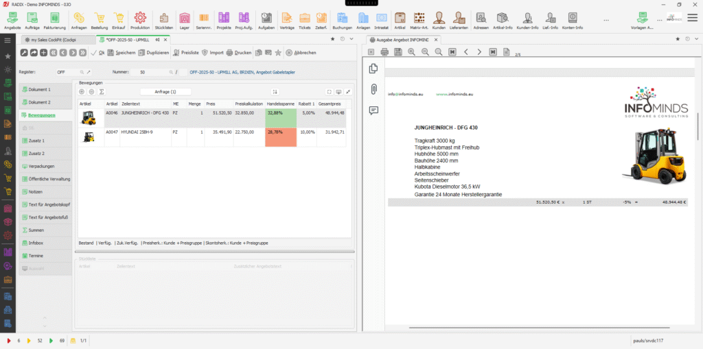Zoom in on the report preview
Screen dimensions: 703x349
411,52
